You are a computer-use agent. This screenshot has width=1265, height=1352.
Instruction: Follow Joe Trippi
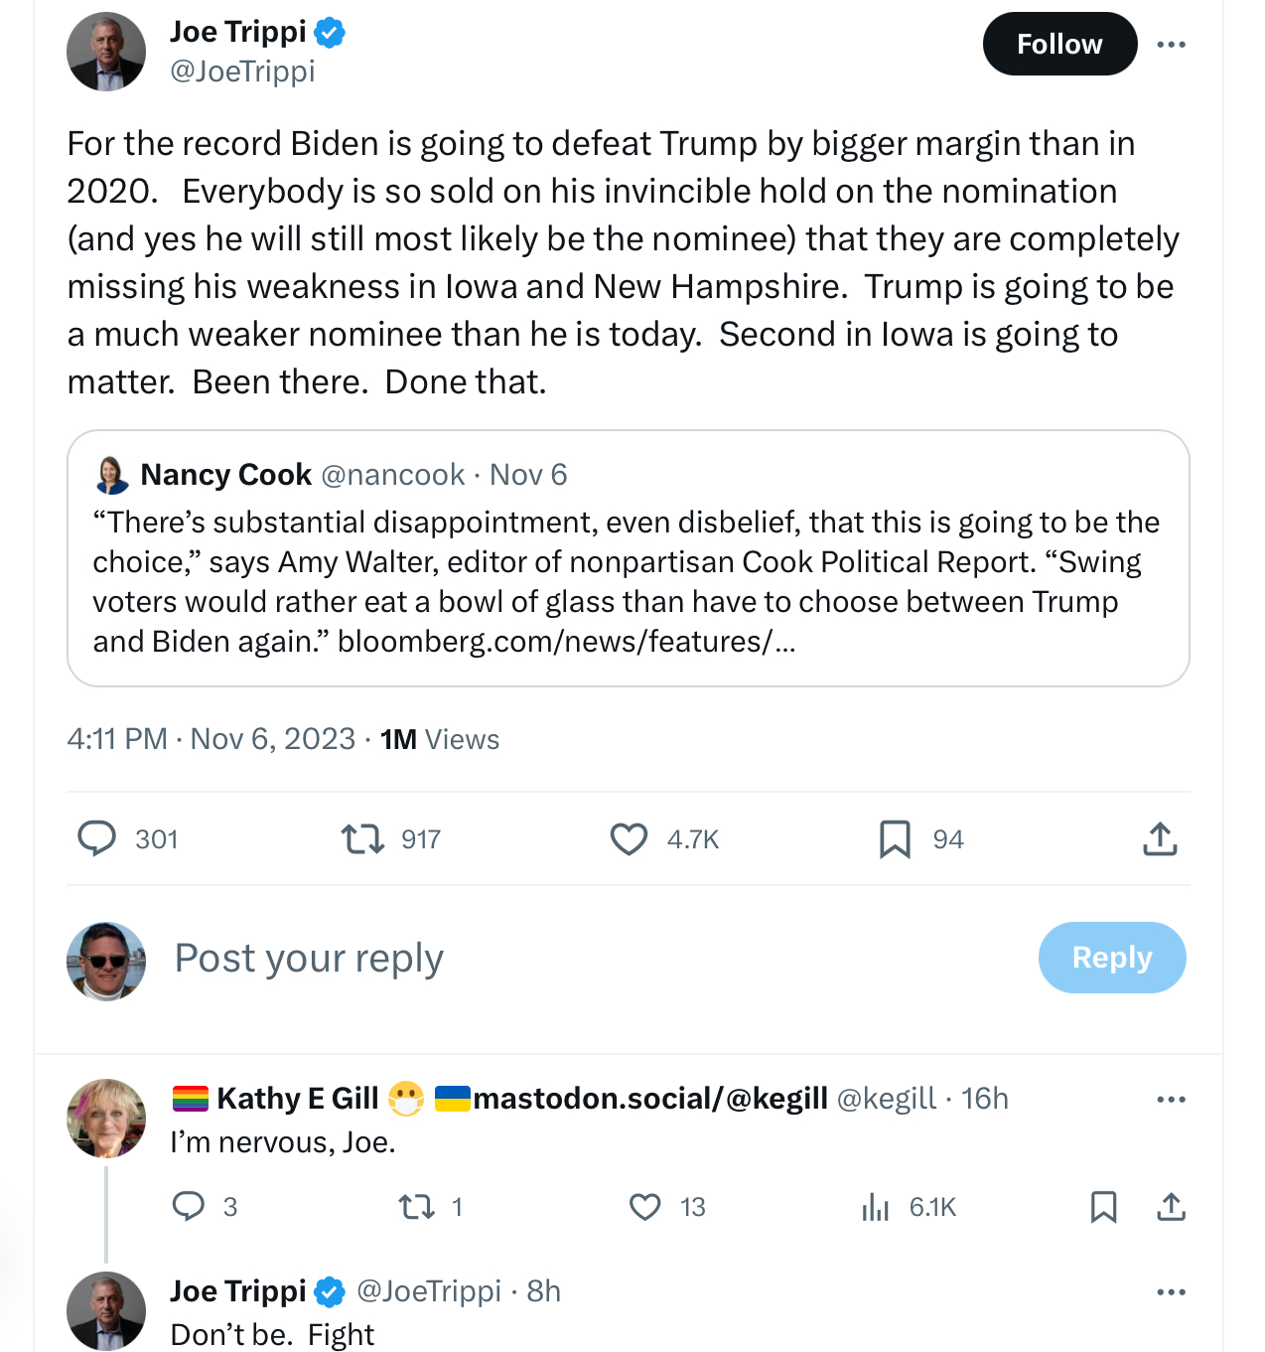pyautogui.click(x=1059, y=45)
